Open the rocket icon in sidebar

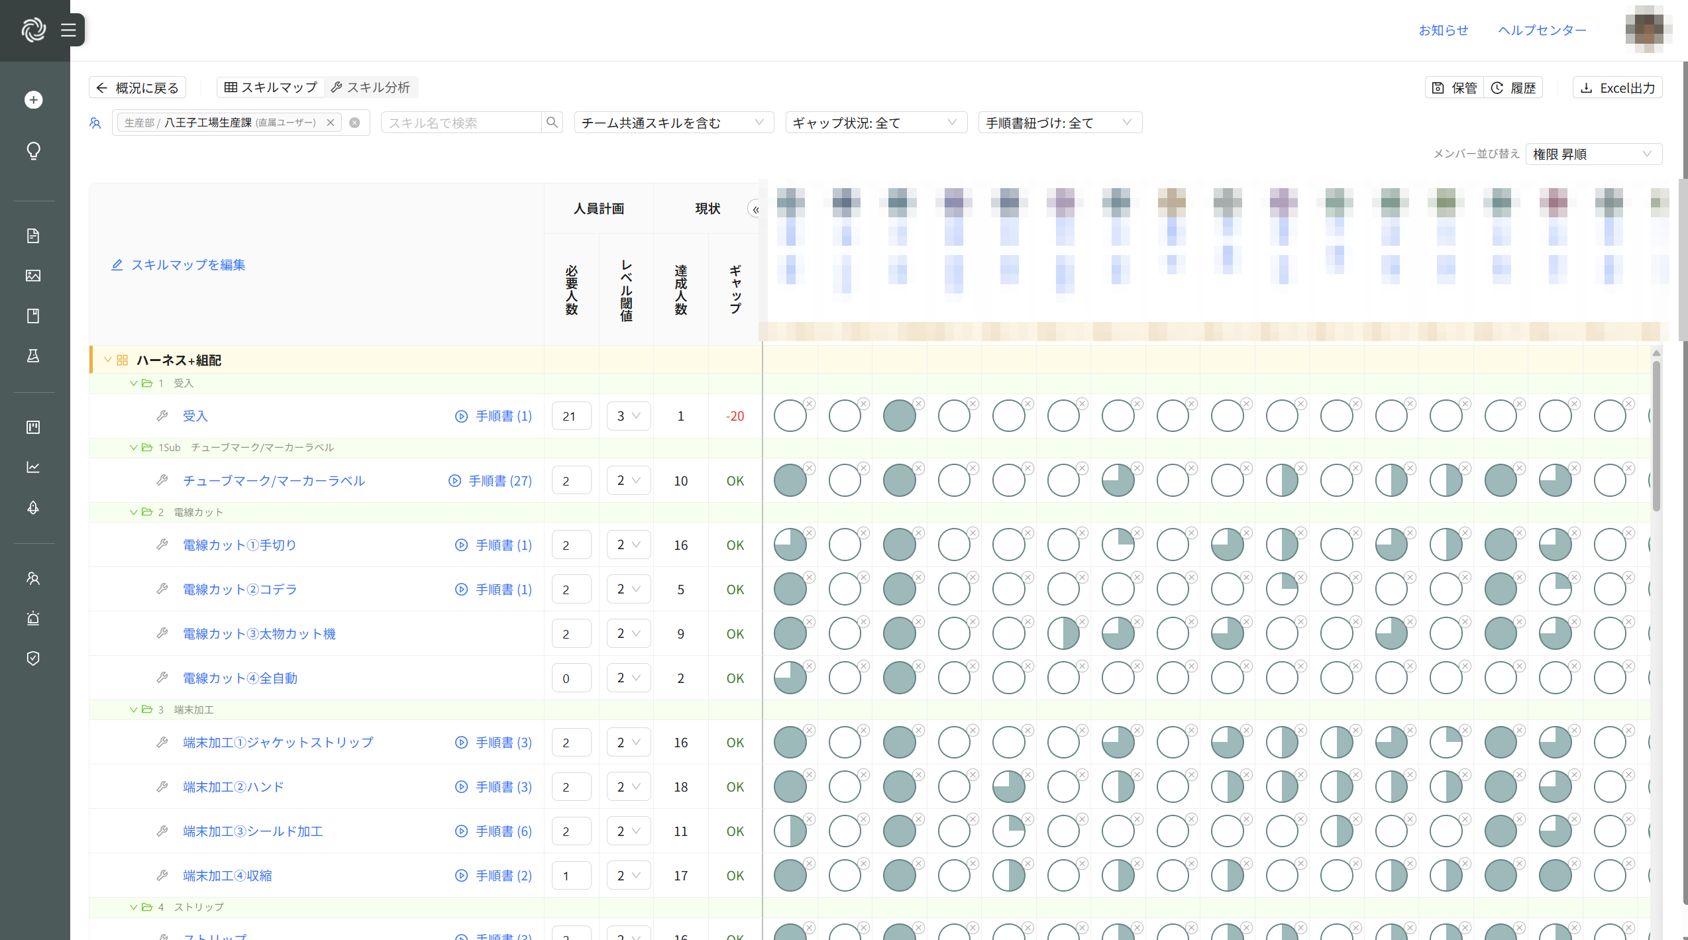click(x=33, y=507)
